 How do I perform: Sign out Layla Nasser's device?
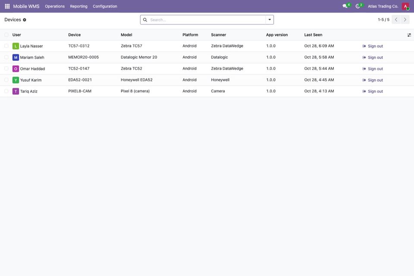point(373,46)
